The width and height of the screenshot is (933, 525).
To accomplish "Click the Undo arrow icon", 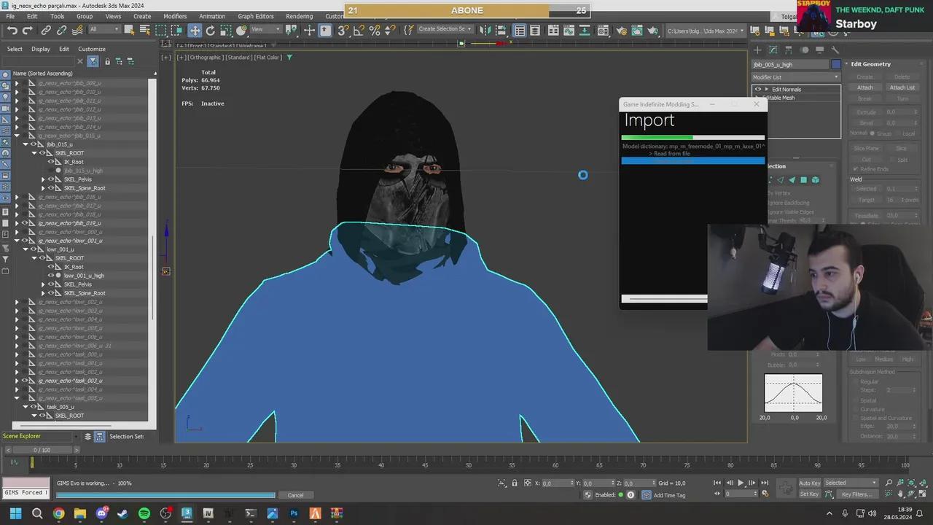I will point(12,30).
